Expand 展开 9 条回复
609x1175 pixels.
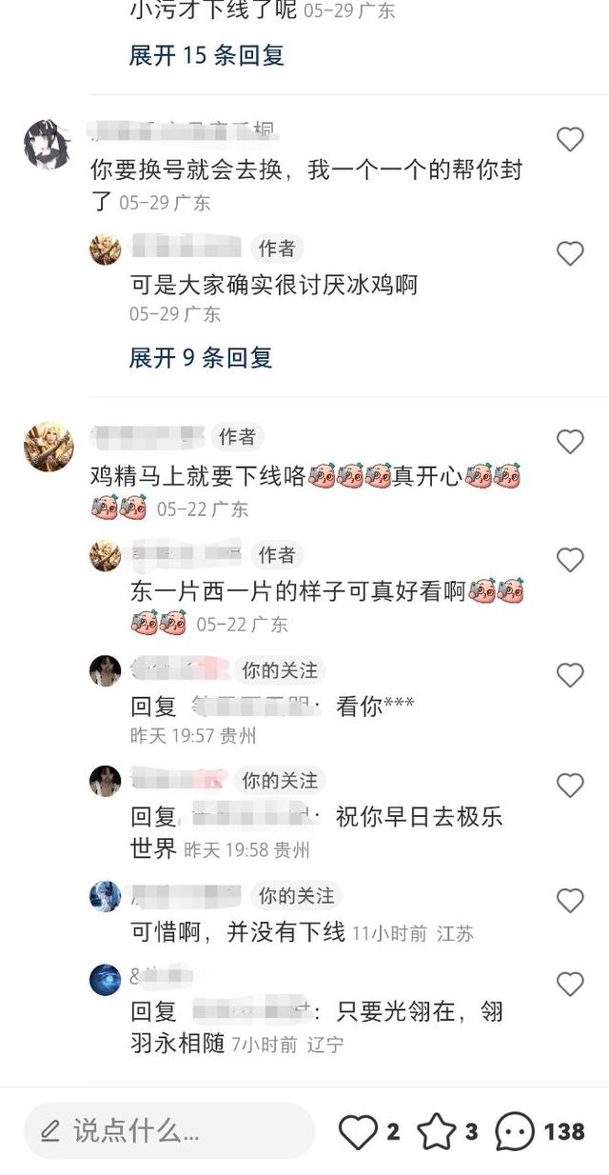point(201,358)
